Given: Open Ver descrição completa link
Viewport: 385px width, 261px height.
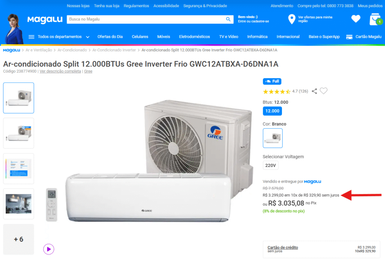Looking at the screenshot, I should (60, 71).
